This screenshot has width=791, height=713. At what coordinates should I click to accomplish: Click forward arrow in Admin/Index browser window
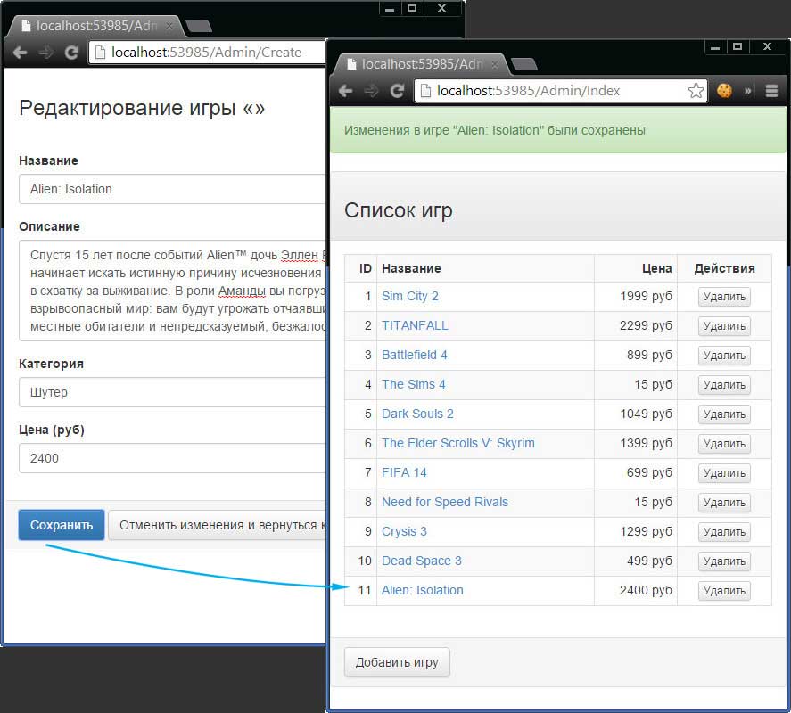click(x=371, y=91)
